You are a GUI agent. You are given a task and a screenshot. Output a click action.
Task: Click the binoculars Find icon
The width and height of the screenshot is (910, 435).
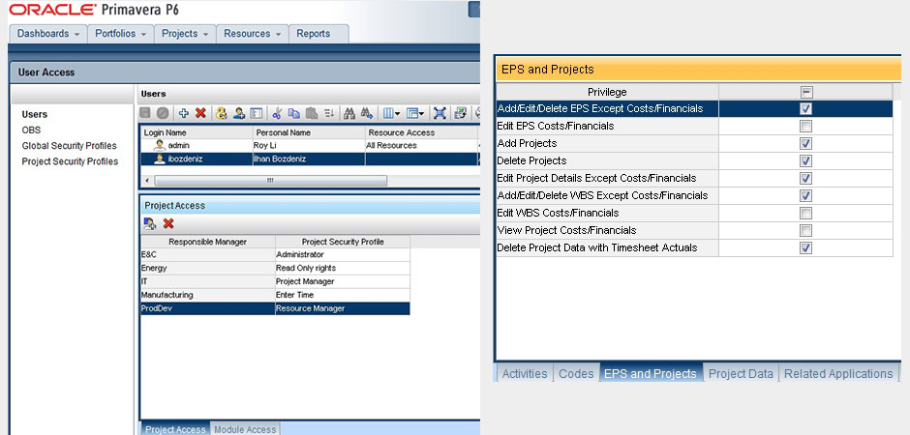pyautogui.click(x=349, y=113)
